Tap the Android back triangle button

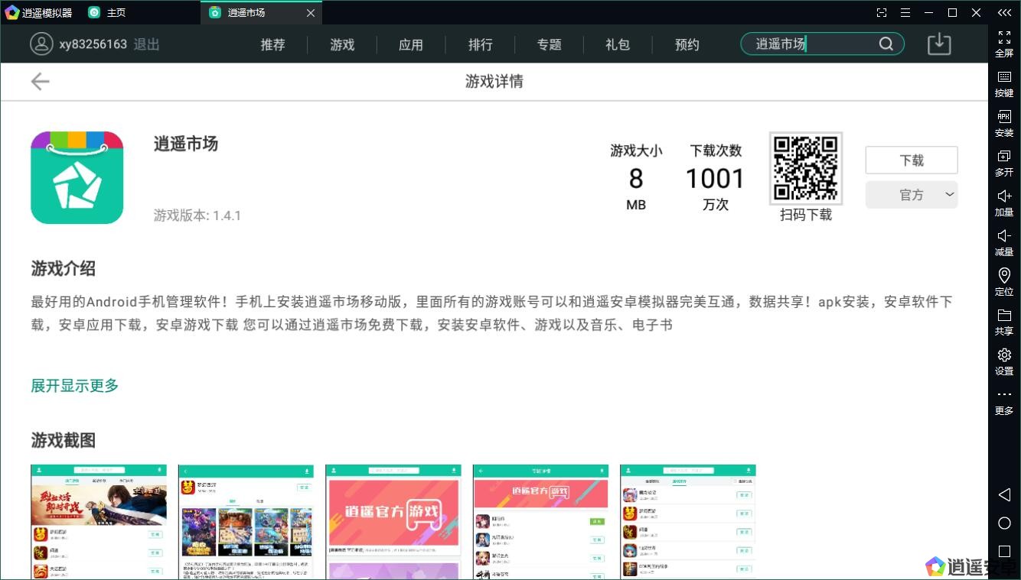(1004, 495)
